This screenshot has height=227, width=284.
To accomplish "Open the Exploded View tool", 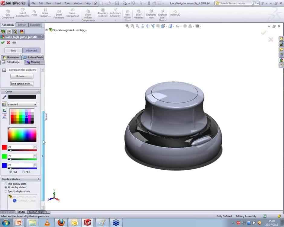I will 151,14.
